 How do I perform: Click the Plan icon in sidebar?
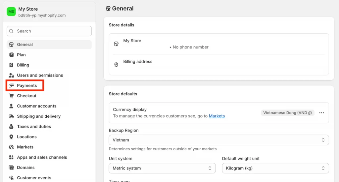(x=11, y=55)
